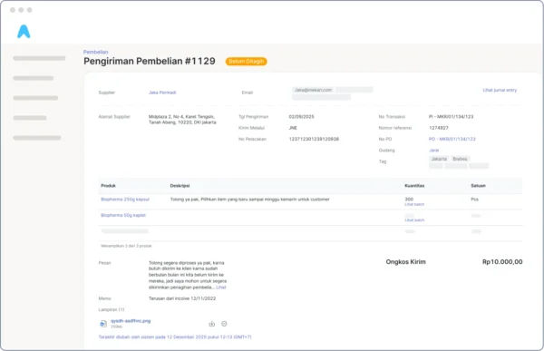Open the qysdh-asdfhnc.png file name
Screen dimensions: 544x351
[x=131, y=321]
